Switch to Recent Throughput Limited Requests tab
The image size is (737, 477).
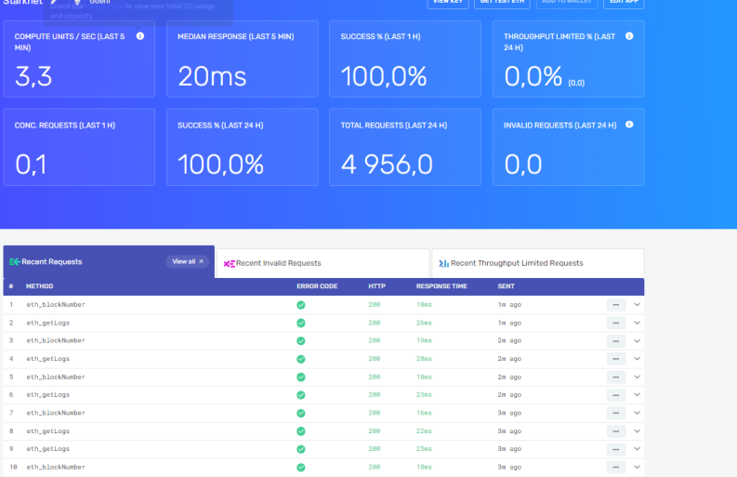[538, 263]
